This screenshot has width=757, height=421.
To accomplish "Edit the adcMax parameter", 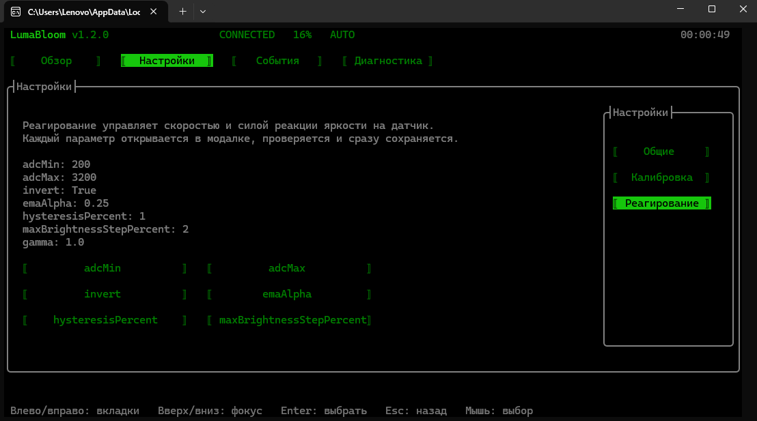I will click(x=289, y=268).
